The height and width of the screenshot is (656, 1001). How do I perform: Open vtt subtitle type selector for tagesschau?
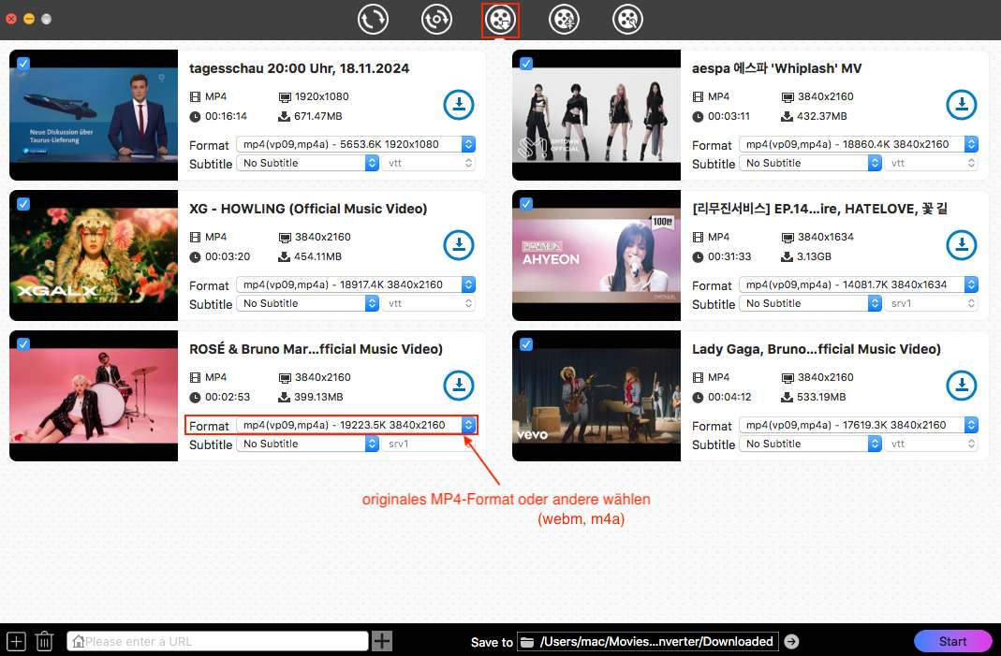tap(429, 163)
